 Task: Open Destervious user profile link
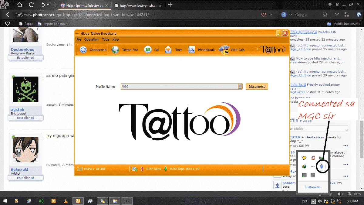[x=22, y=50]
